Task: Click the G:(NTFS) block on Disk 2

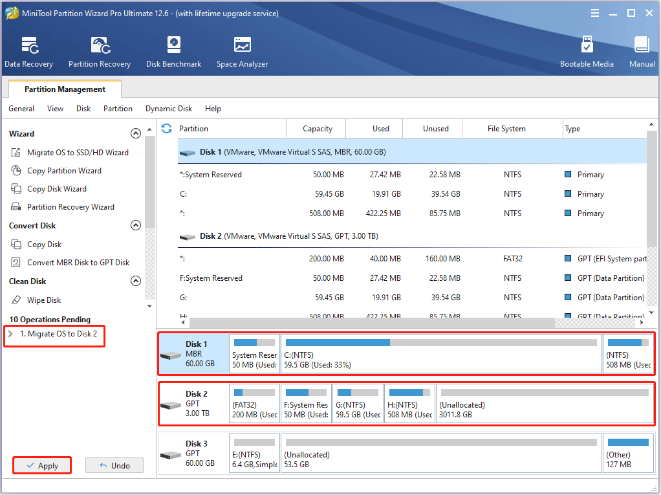Action: 358,404
